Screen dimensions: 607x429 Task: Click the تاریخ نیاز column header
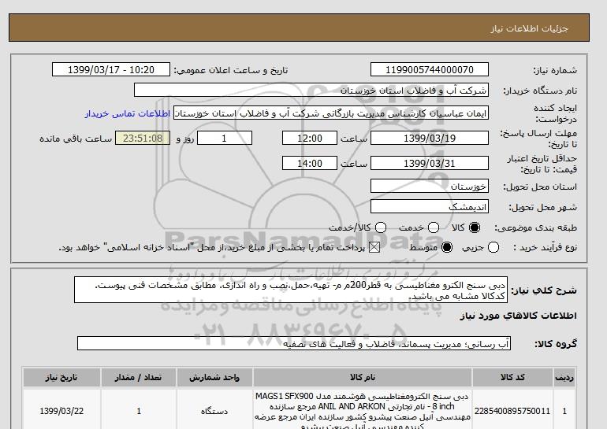tap(61, 378)
